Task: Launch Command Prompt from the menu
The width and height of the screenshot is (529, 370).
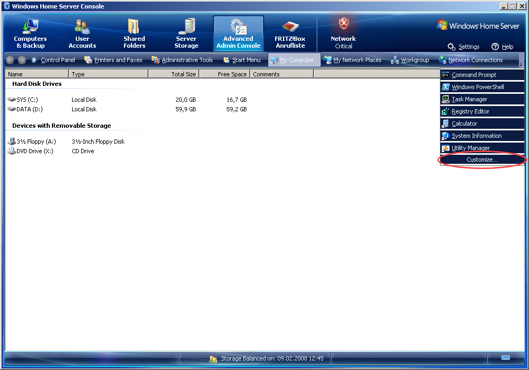Action: coord(482,75)
